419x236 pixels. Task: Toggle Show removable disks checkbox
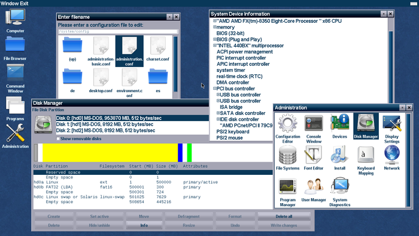(57, 138)
